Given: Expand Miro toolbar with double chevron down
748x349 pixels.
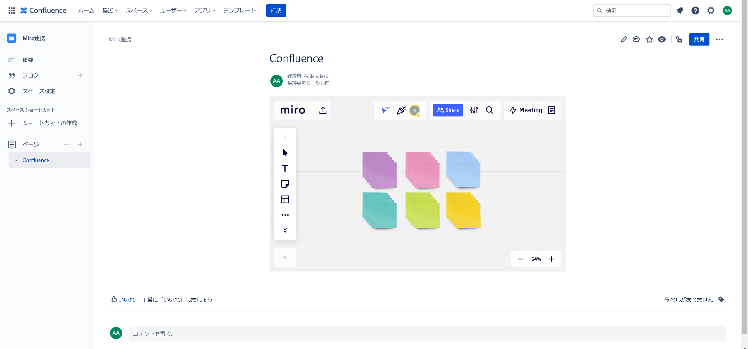Looking at the screenshot, I should pyautogui.click(x=285, y=230).
